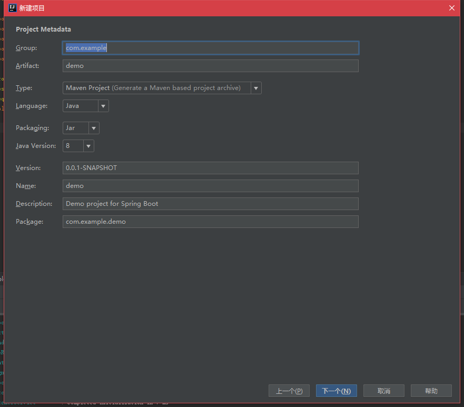This screenshot has height=407, width=464.
Task: Open the Java Version dropdown showing 8
Action: (78, 146)
